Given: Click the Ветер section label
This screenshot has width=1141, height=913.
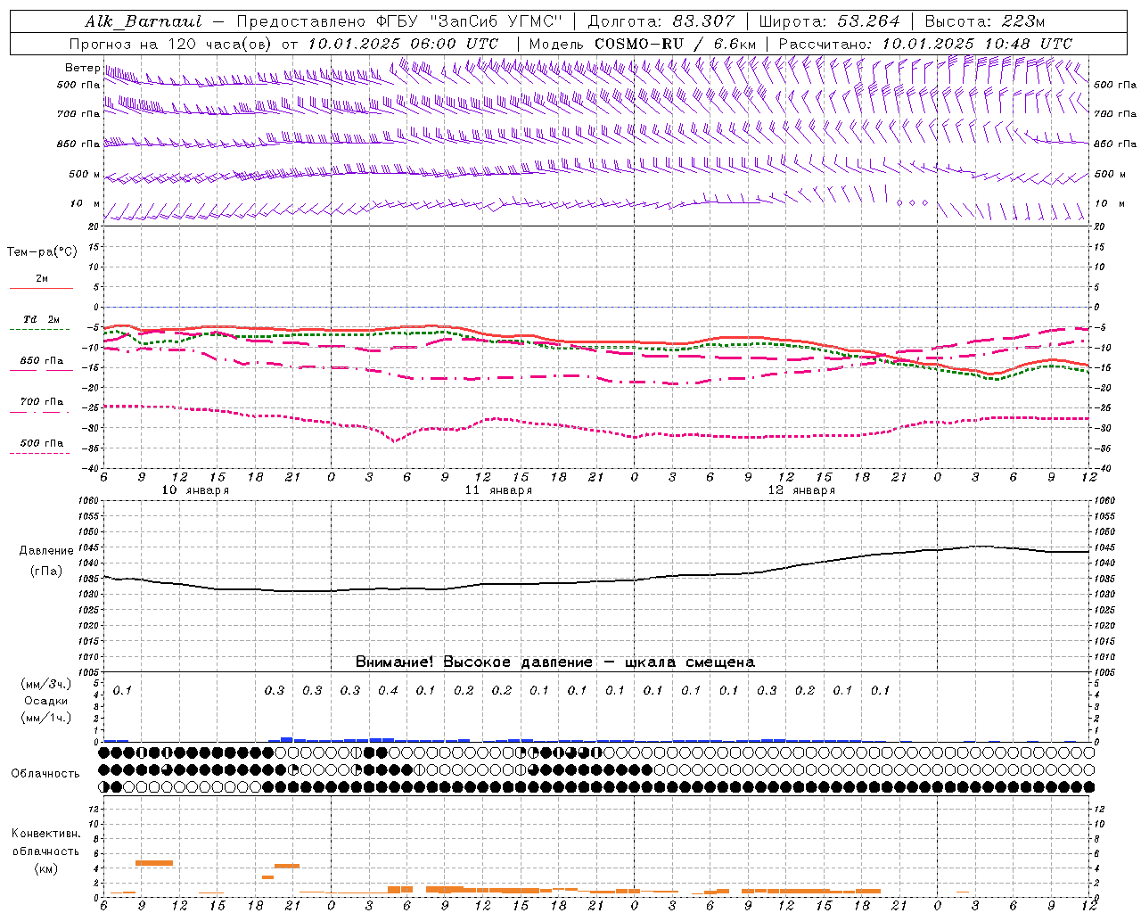Looking at the screenshot, I should coord(82,68).
